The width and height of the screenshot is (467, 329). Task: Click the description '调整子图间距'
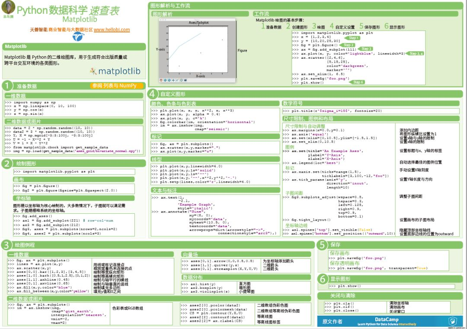coord(411,196)
